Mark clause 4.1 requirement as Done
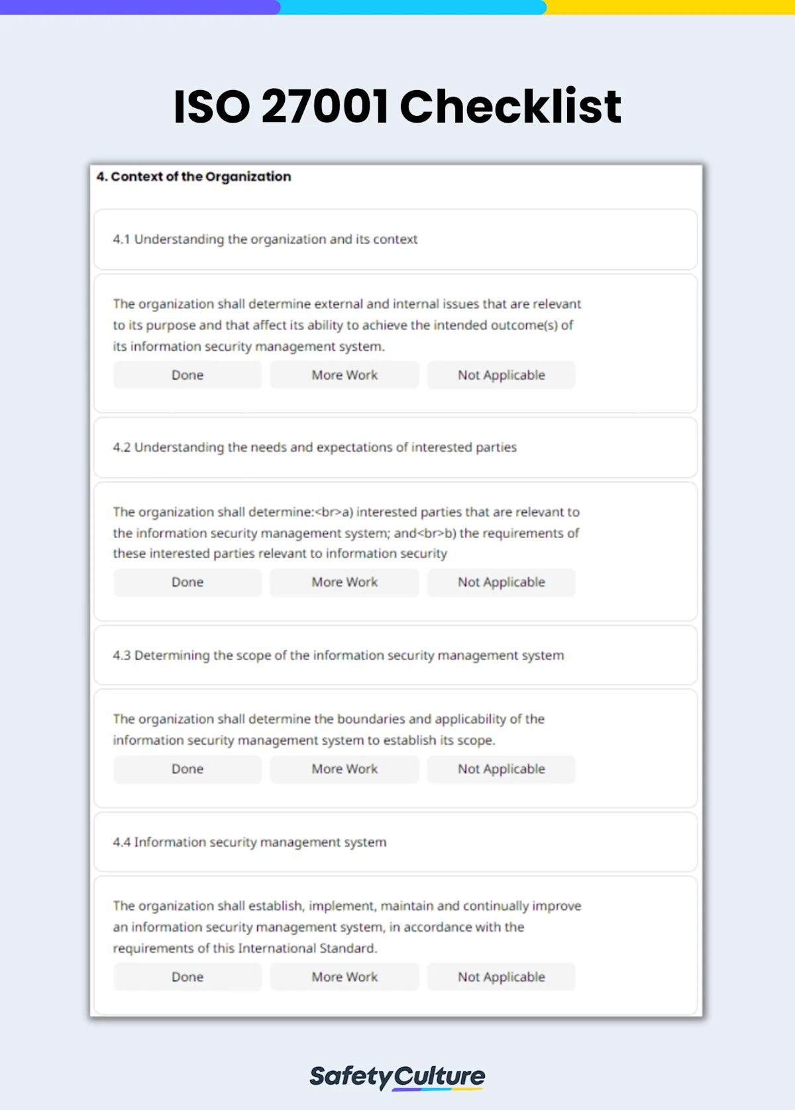 187,374
